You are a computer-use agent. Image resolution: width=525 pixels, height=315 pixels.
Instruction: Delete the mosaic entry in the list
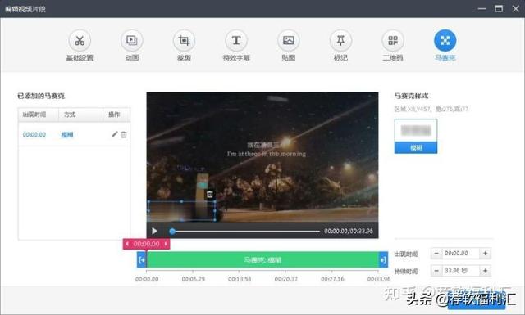[x=124, y=135]
